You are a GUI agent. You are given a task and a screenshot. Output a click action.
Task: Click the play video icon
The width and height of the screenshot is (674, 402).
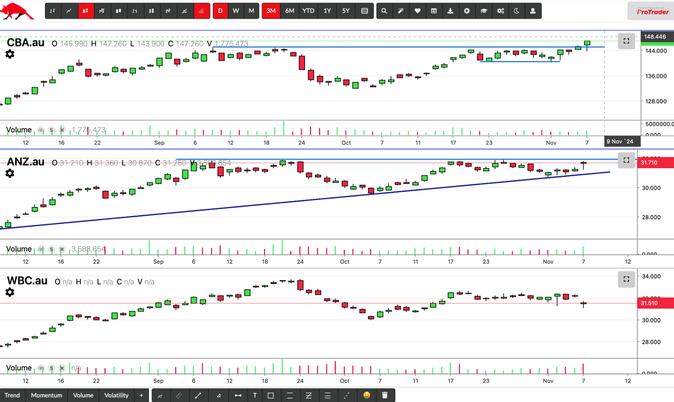467,11
